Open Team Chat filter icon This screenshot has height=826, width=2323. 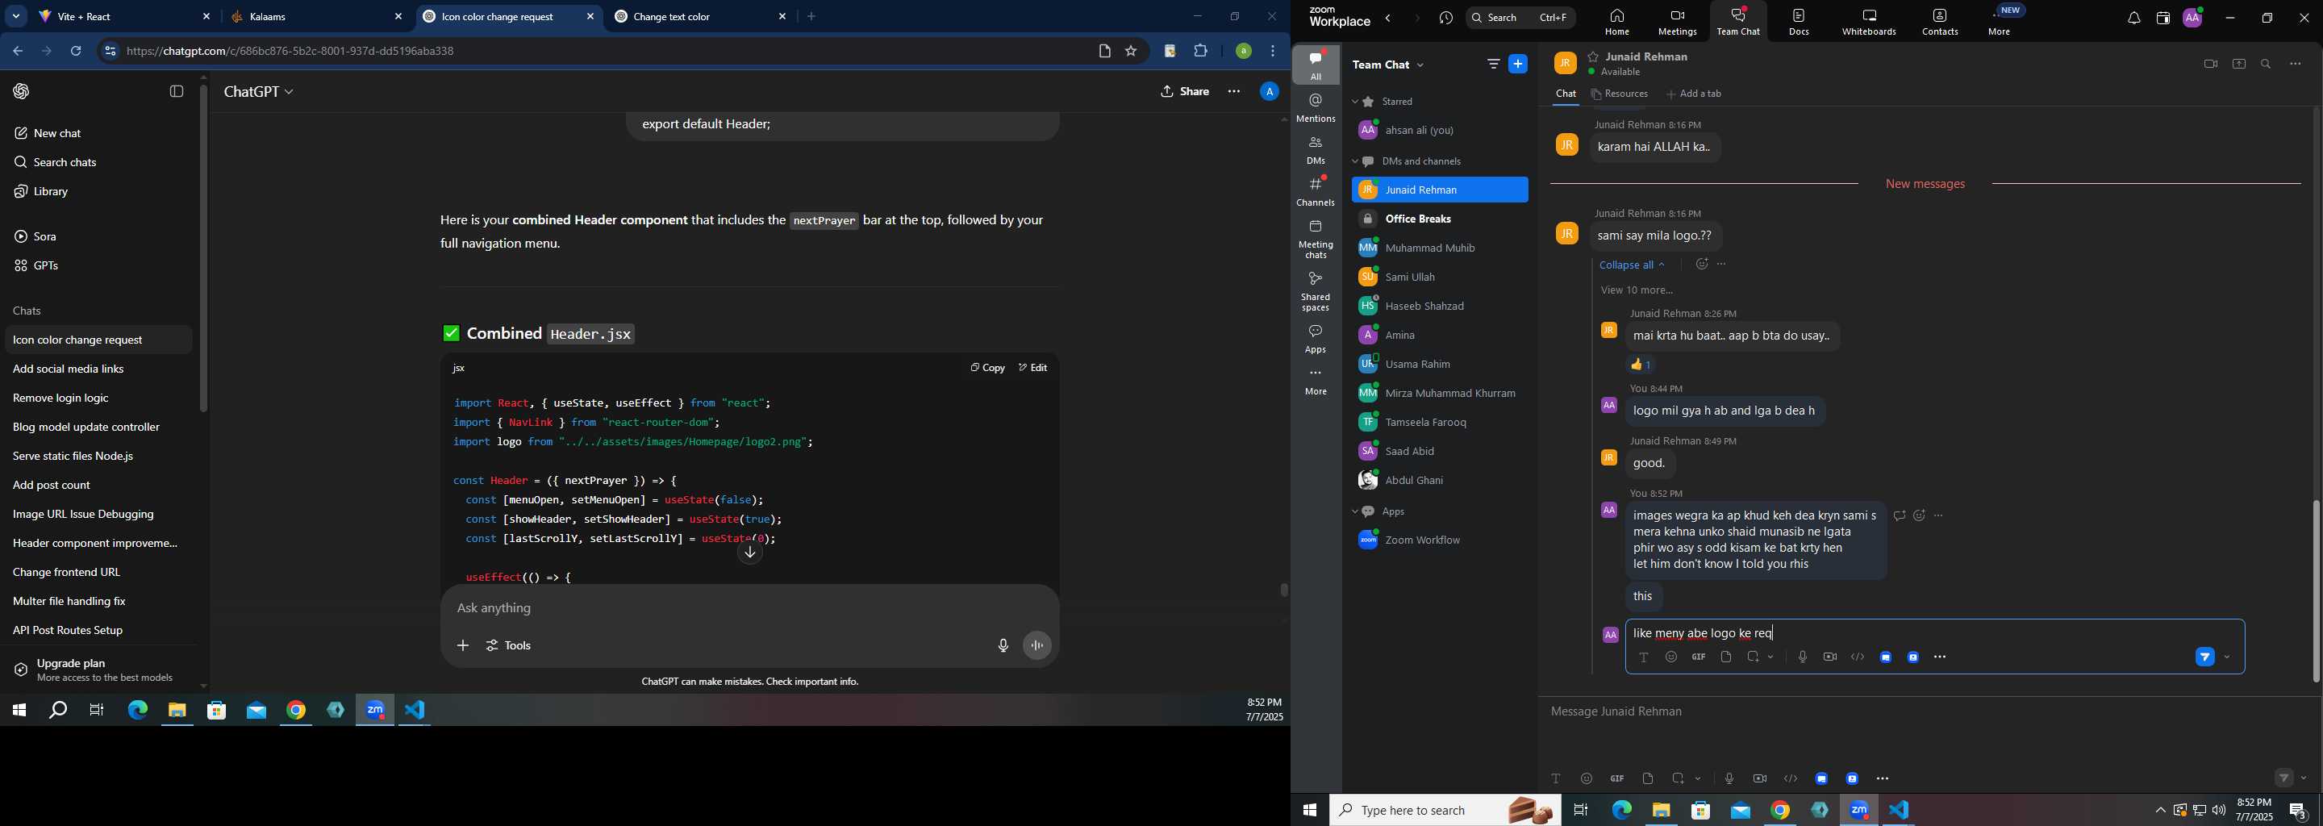[1493, 64]
